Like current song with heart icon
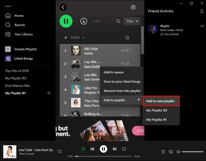The width and height of the screenshot is (206, 161). point(60,152)
